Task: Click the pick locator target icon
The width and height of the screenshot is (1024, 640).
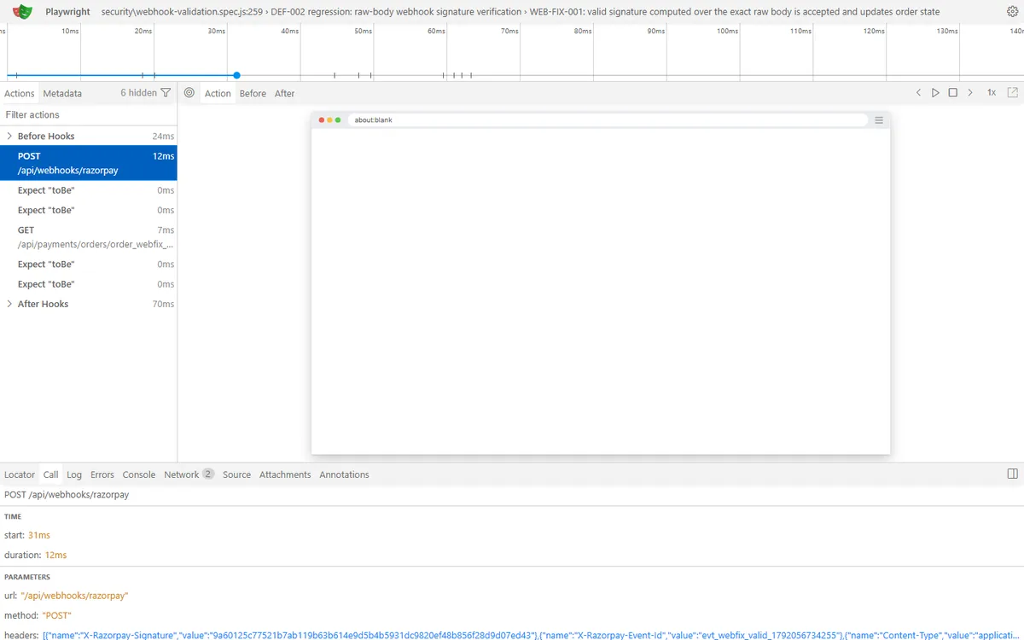Action: pos(189,93)
